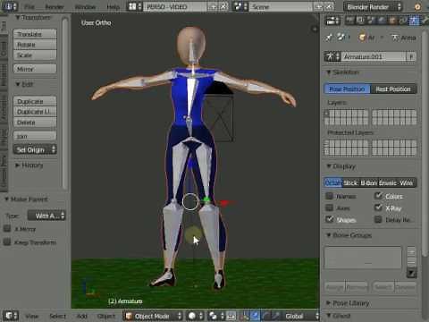Open the Blender Render engine dropdown

[x=374, y=6]
